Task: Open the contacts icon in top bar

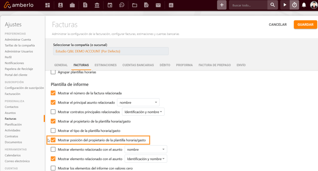Action: [61, 5]
